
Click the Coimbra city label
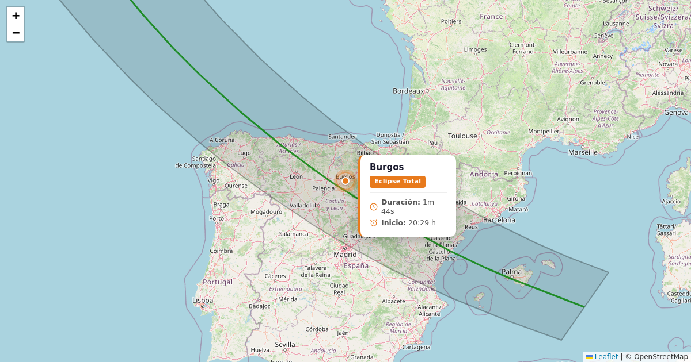pyautogui.click(x=222, y=251)
